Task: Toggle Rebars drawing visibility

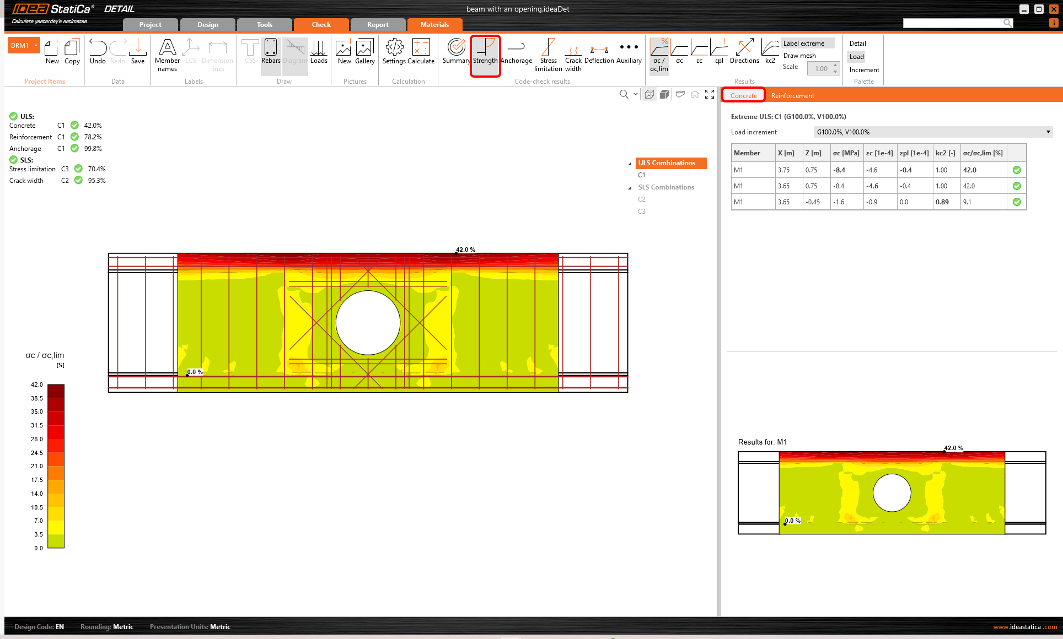Action: point(271,53)
